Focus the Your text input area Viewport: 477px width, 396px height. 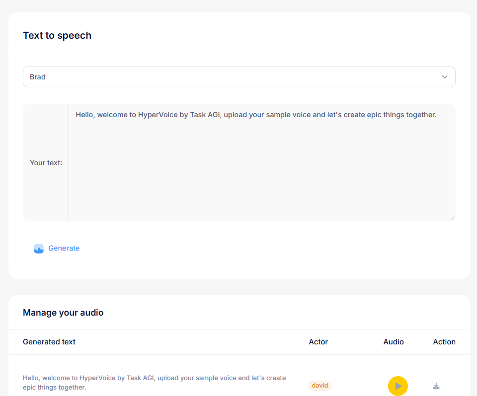[262, 164]
